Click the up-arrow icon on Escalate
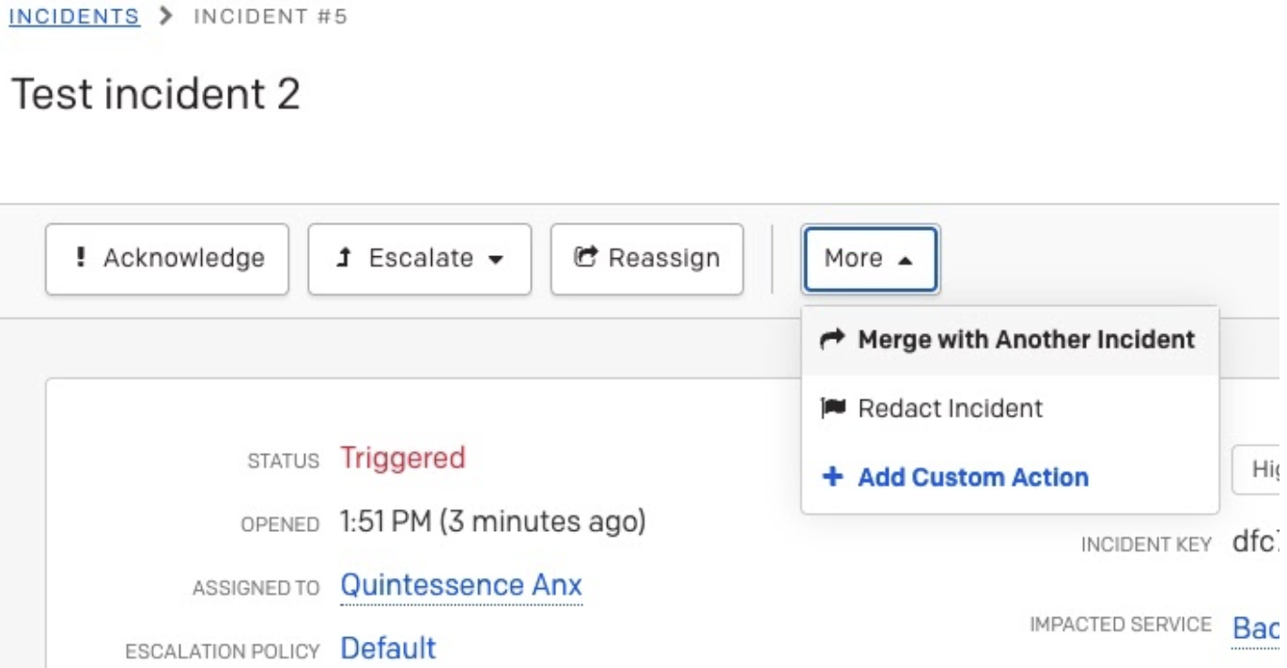 [x=344, y=258]
